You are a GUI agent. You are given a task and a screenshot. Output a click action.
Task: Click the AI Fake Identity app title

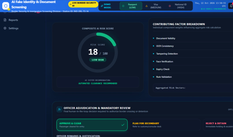[x=34, y=4]
